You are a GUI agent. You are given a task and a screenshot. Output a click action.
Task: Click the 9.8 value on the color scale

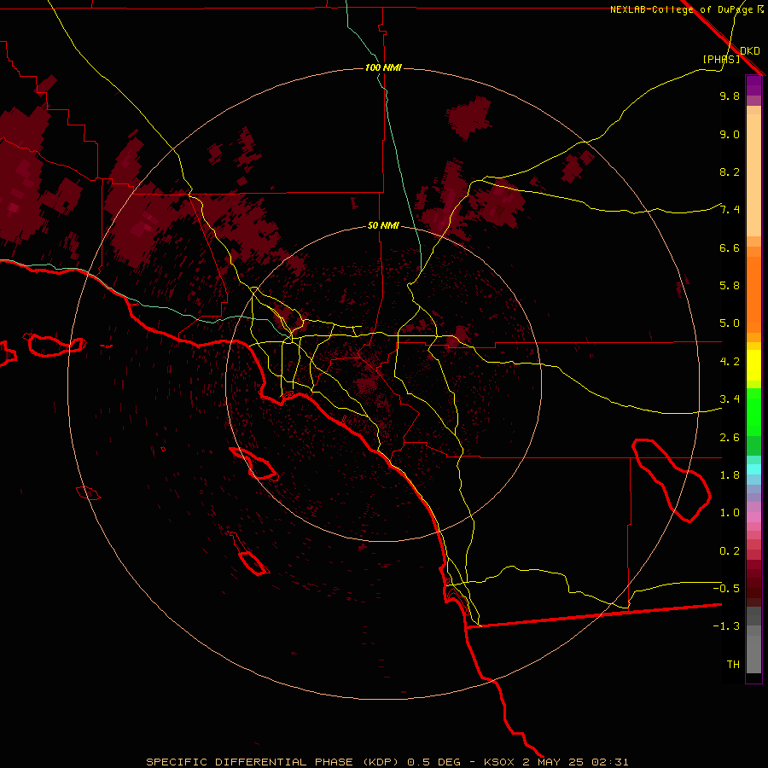click(x=730, y=96)
